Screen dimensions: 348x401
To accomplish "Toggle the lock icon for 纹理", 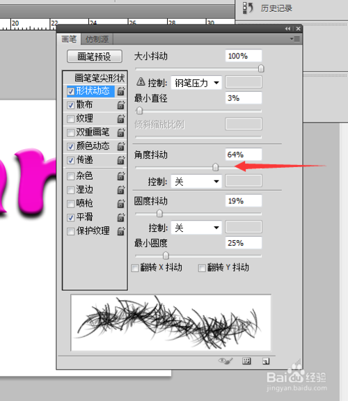I will [121, 118].
